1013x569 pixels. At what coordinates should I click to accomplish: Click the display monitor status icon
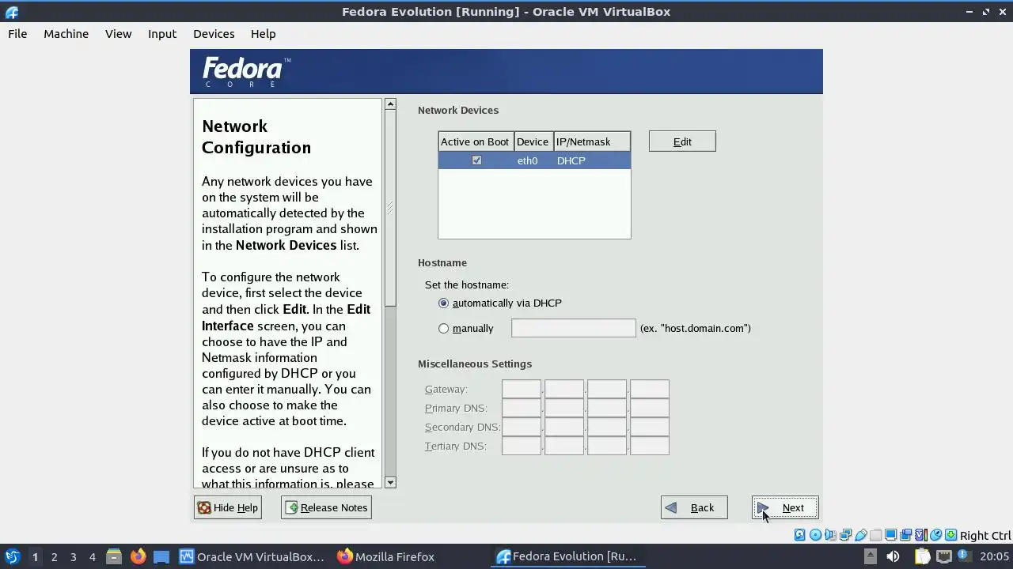pos(890,535)
